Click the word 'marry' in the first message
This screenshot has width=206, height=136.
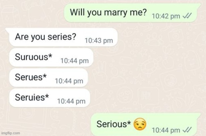click(116, 13)
